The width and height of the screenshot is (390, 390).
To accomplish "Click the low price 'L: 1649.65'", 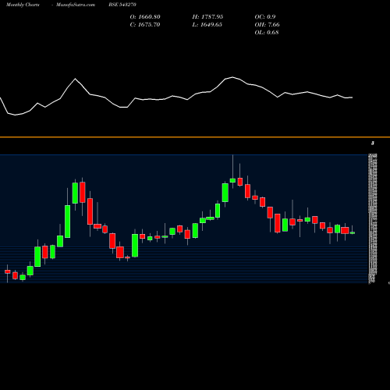I will (x=207, y=25).
